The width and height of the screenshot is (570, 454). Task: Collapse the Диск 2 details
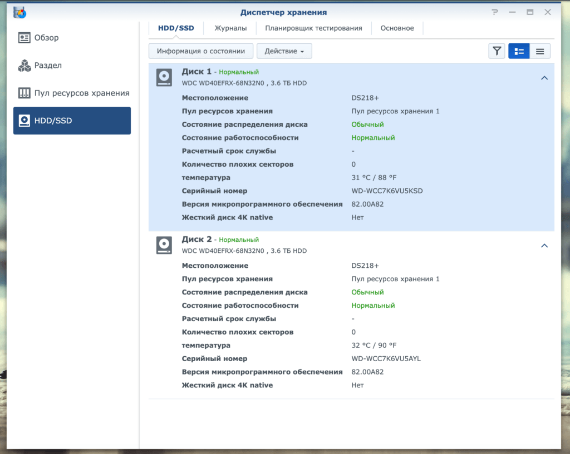pyautogui.click(x=544, y=246)
